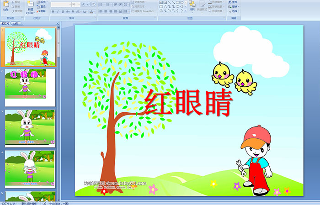Select the oval shape

coord(181,2)
